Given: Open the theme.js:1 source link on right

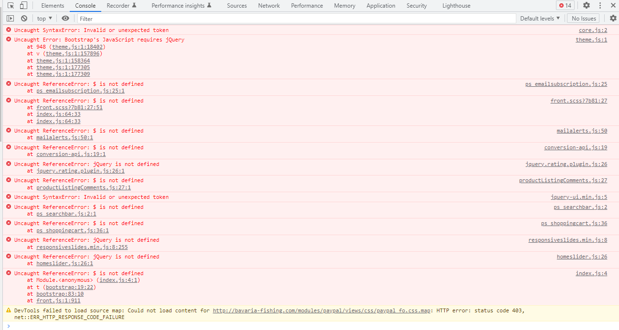Looking at the screenshot, I should coord(591,40).
